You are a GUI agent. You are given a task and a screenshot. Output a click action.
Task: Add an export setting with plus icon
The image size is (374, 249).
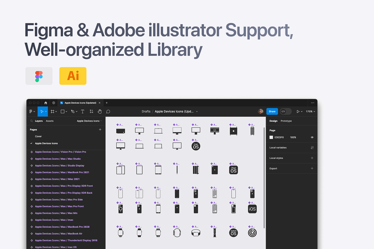[x=312, y=168]
